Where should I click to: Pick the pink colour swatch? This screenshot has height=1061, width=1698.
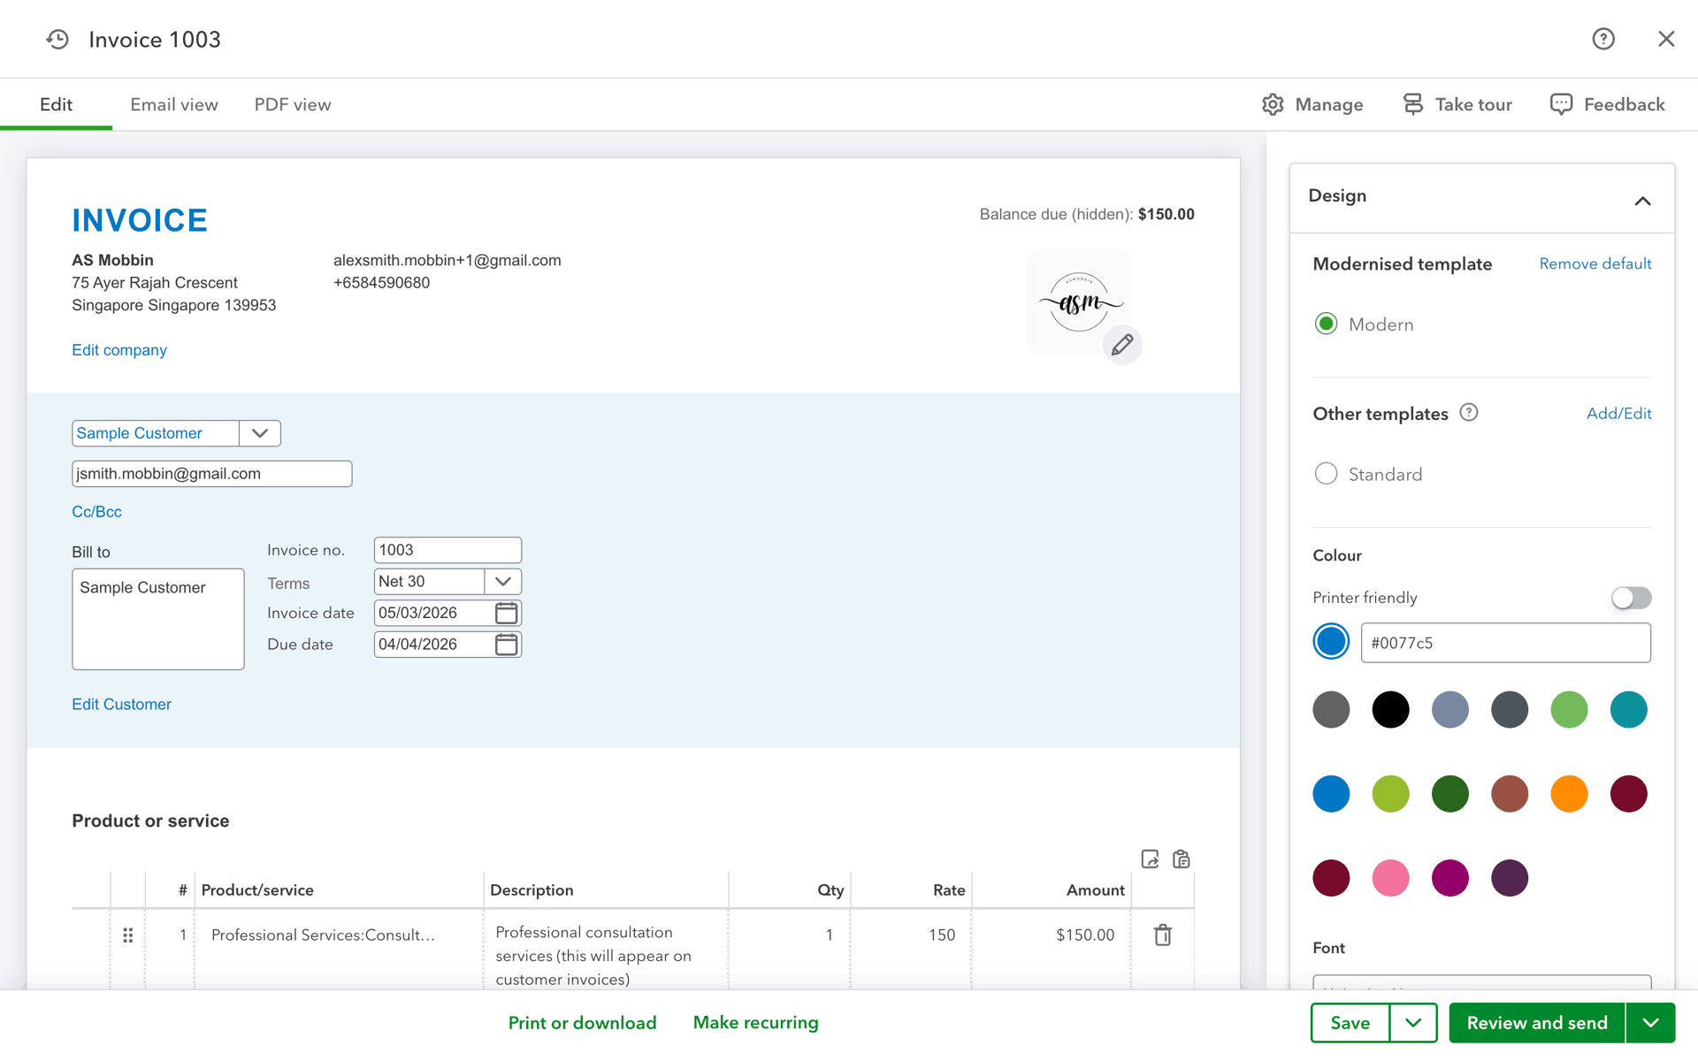(1390, 878)
